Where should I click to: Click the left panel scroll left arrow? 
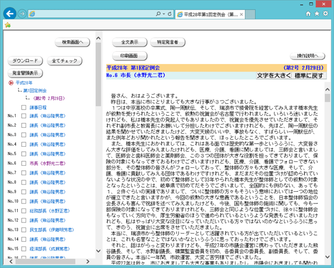[x=11, y=261]
